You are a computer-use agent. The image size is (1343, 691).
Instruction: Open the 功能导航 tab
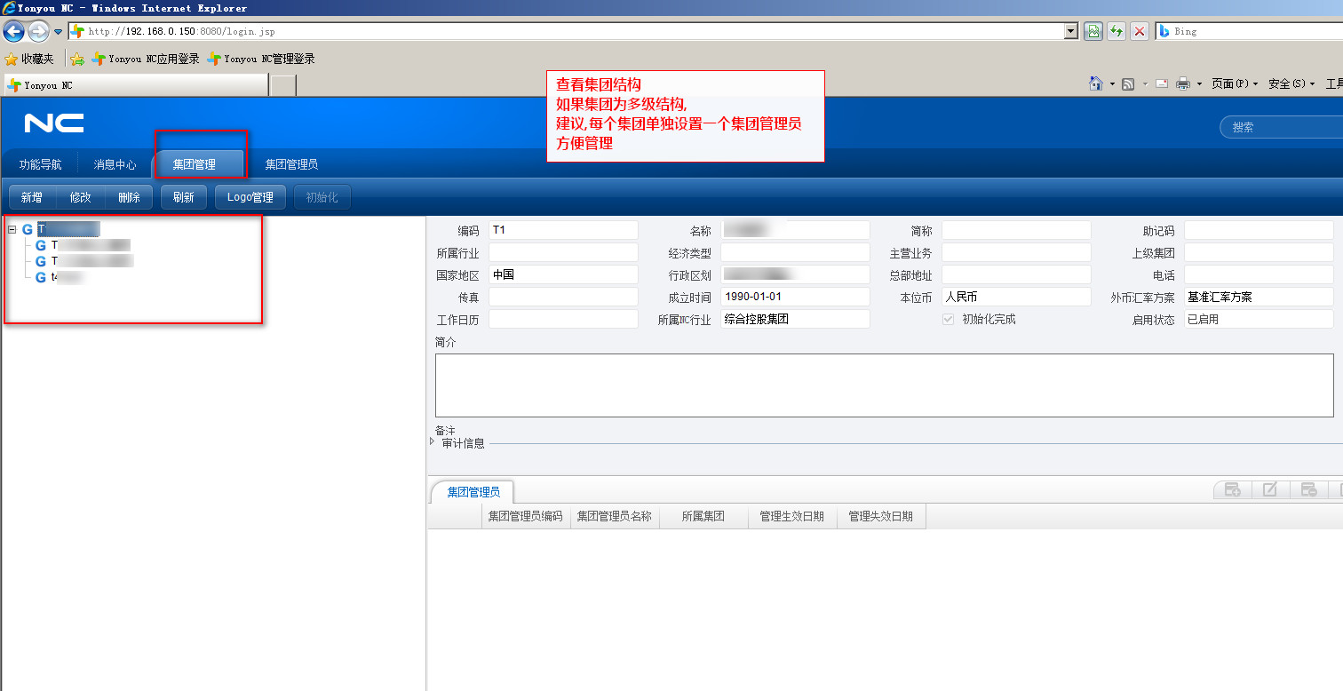click(41, 164)
